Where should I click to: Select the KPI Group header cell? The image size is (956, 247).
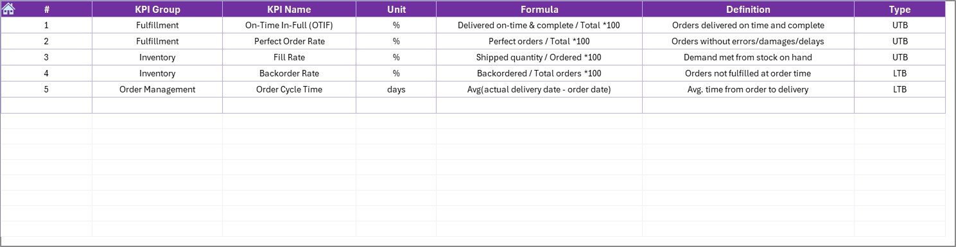[x=157, y=10]
